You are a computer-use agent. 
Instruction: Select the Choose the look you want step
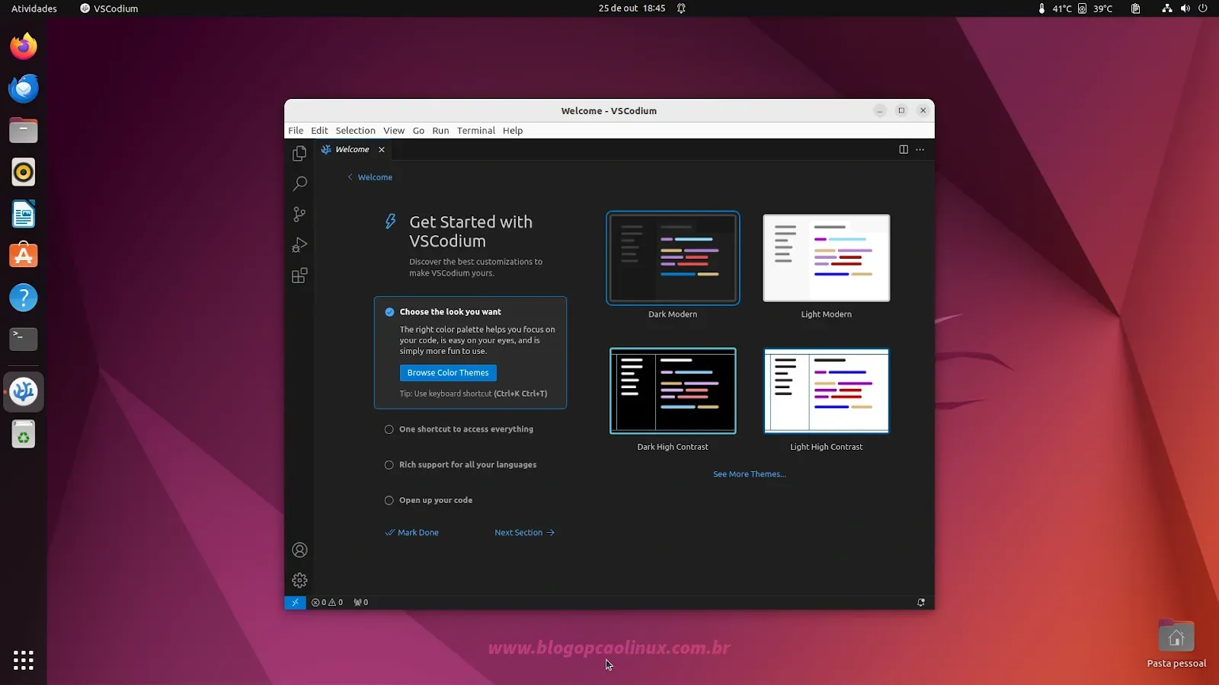470,352
